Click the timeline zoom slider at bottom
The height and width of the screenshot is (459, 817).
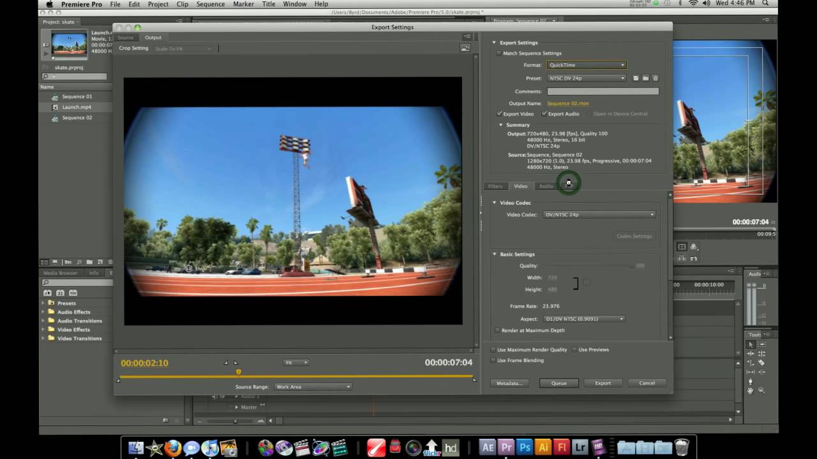tap(234, 421)
